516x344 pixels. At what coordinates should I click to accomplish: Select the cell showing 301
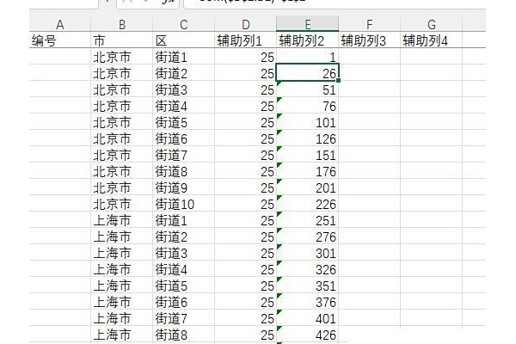tap(307, 253)
